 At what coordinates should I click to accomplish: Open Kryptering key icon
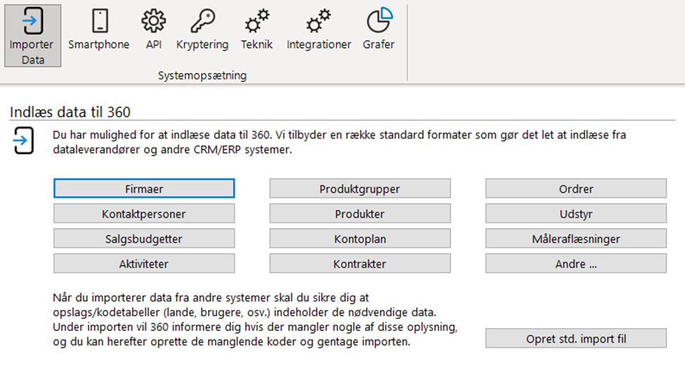203,20
